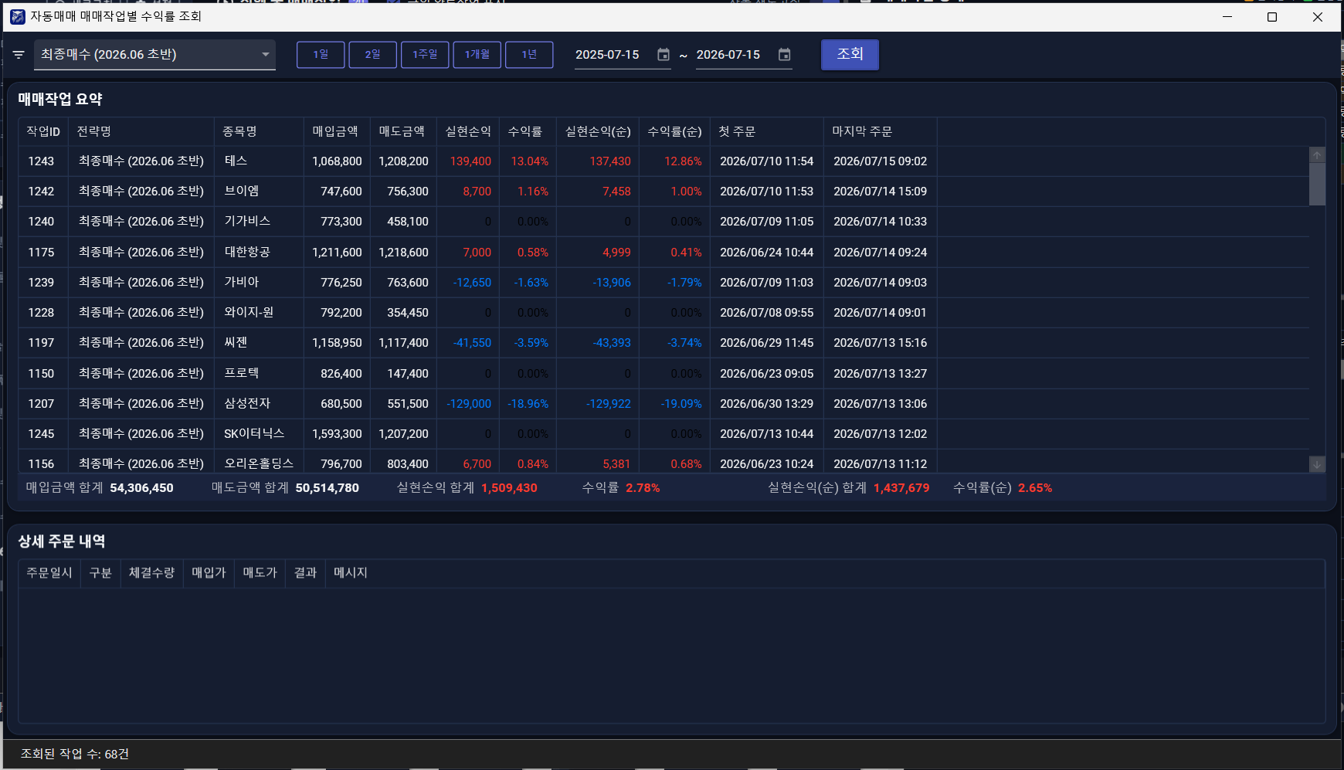The width and height of the screenshot is (1344, 770).
Task: Select the 1년 period button
Action: [529, 55]
